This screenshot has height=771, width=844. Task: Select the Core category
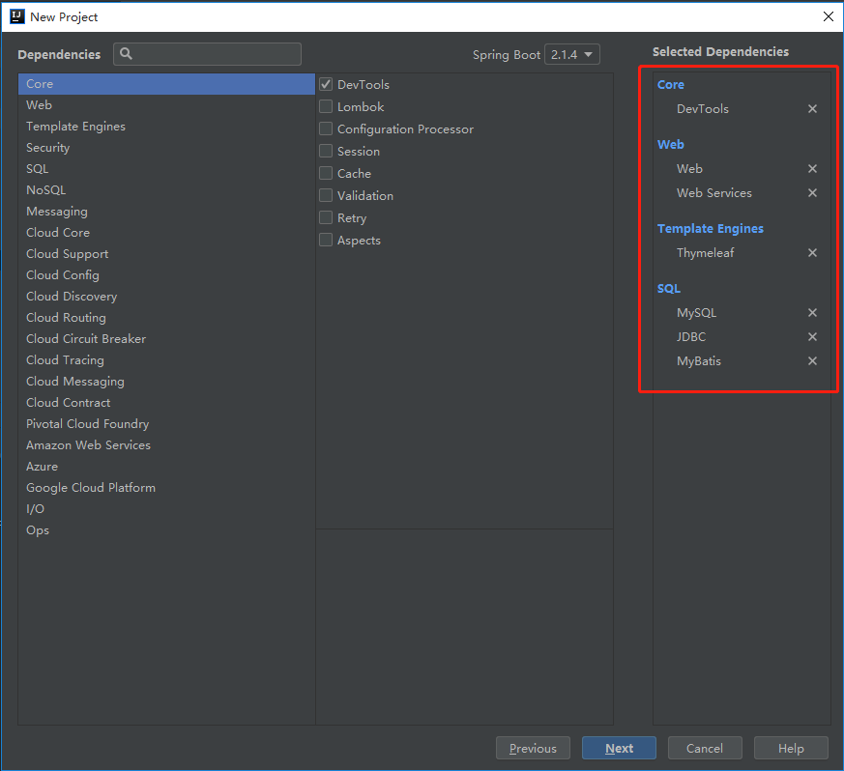(166, 84)
